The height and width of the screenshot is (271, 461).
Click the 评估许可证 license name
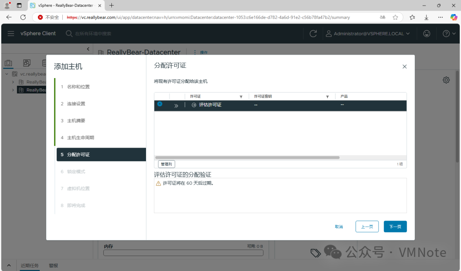(x=210, y=105)
